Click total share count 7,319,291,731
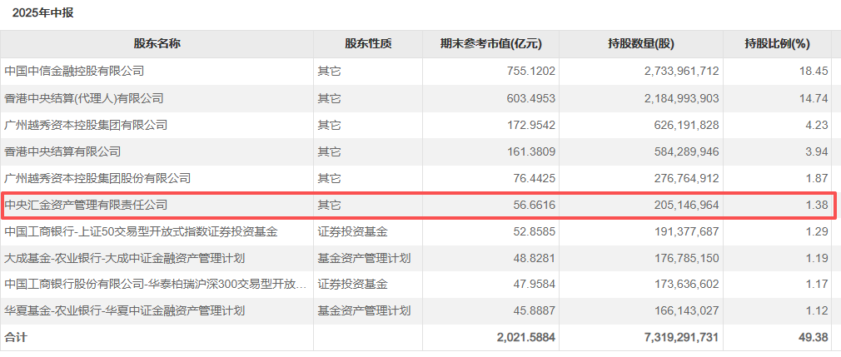This screenshot has height=357, width=841. click(x=684, y=337)
